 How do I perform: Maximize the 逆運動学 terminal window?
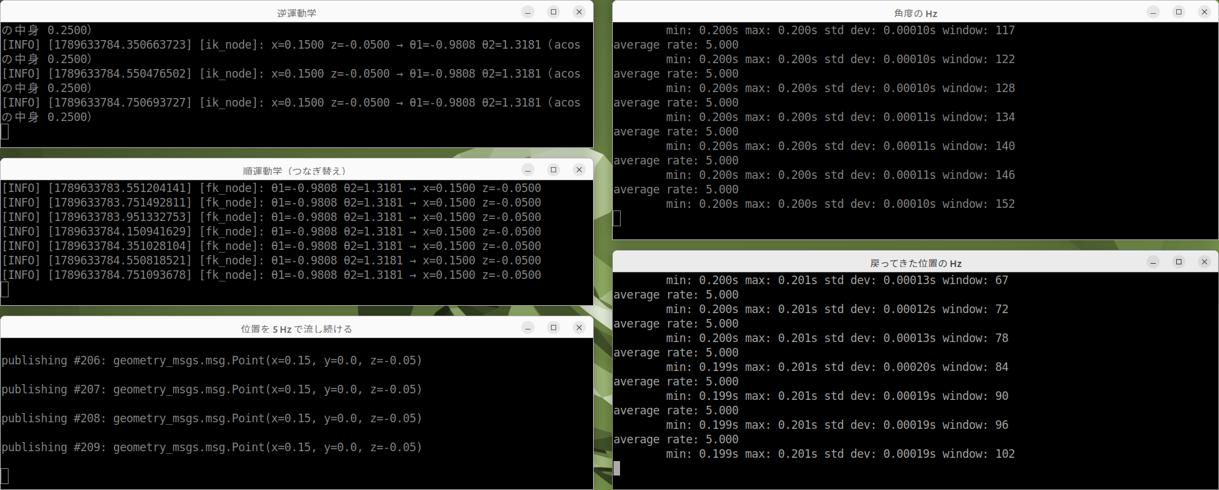click(x=554, y=12)
